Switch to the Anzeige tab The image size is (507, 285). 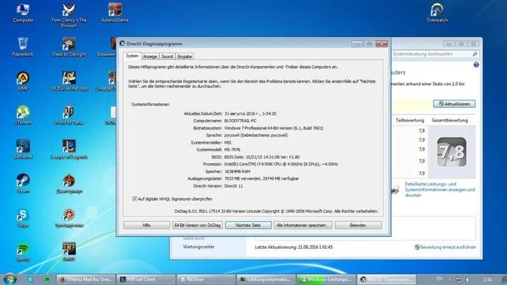(150, 56)
